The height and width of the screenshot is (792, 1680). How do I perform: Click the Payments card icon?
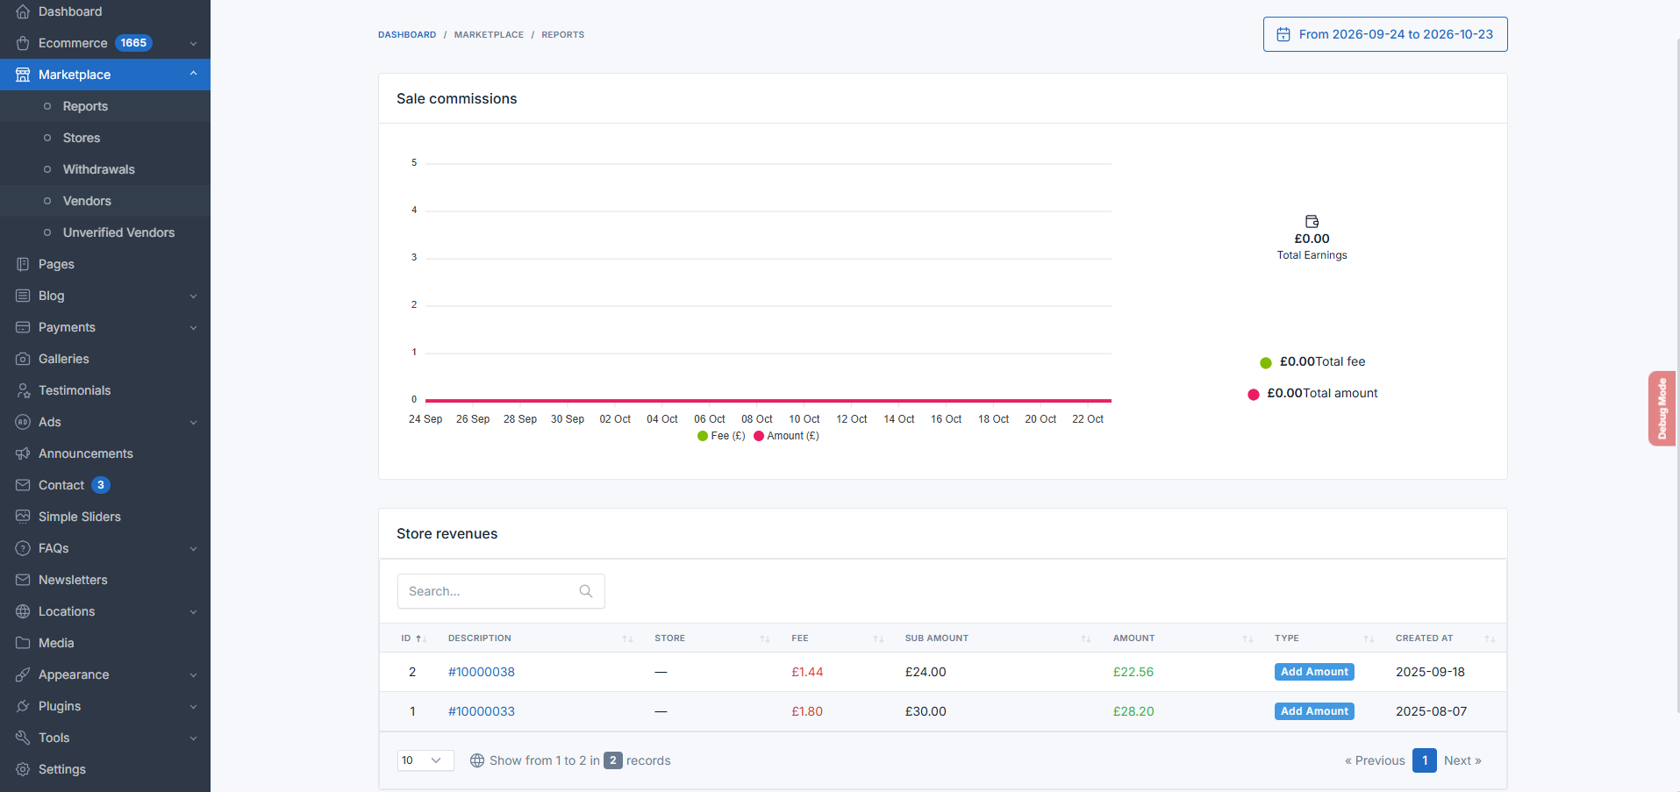23,327
